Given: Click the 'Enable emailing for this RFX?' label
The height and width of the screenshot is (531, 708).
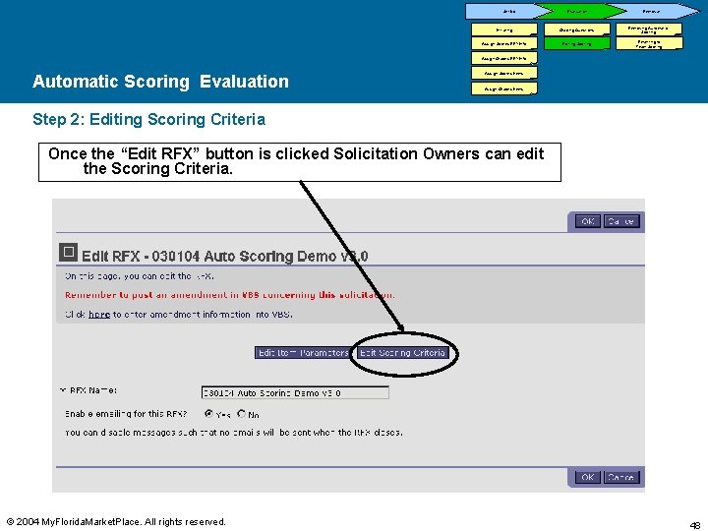Looking at the screenshot, I should (x=126, y=414).
